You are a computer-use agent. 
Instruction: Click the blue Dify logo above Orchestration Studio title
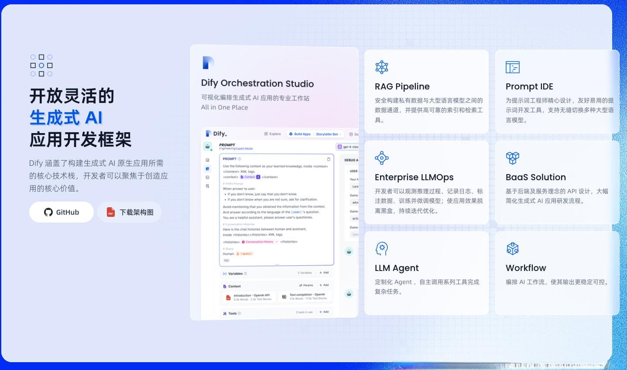pos(208,63)
